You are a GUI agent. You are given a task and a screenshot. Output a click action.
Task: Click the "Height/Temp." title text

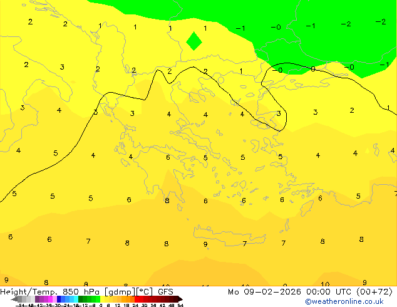[x=29, y=292]
